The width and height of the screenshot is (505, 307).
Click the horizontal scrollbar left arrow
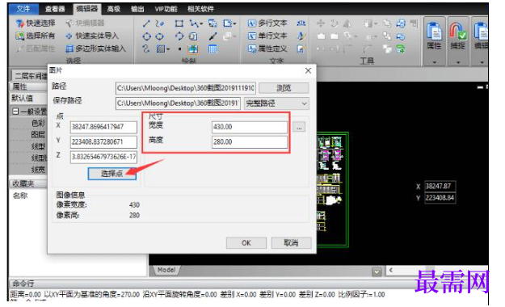pyautogui.click(x=390, y=271)
